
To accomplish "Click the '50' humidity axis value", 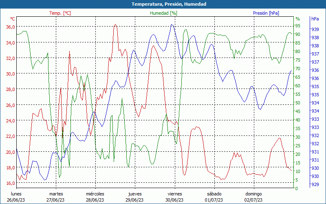I will [x=298, y=103].
